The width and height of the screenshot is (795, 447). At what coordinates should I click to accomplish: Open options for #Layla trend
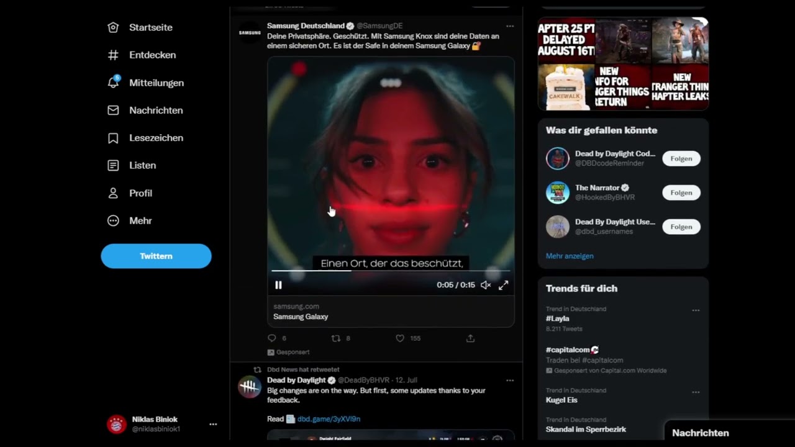(x=696, y=310)
